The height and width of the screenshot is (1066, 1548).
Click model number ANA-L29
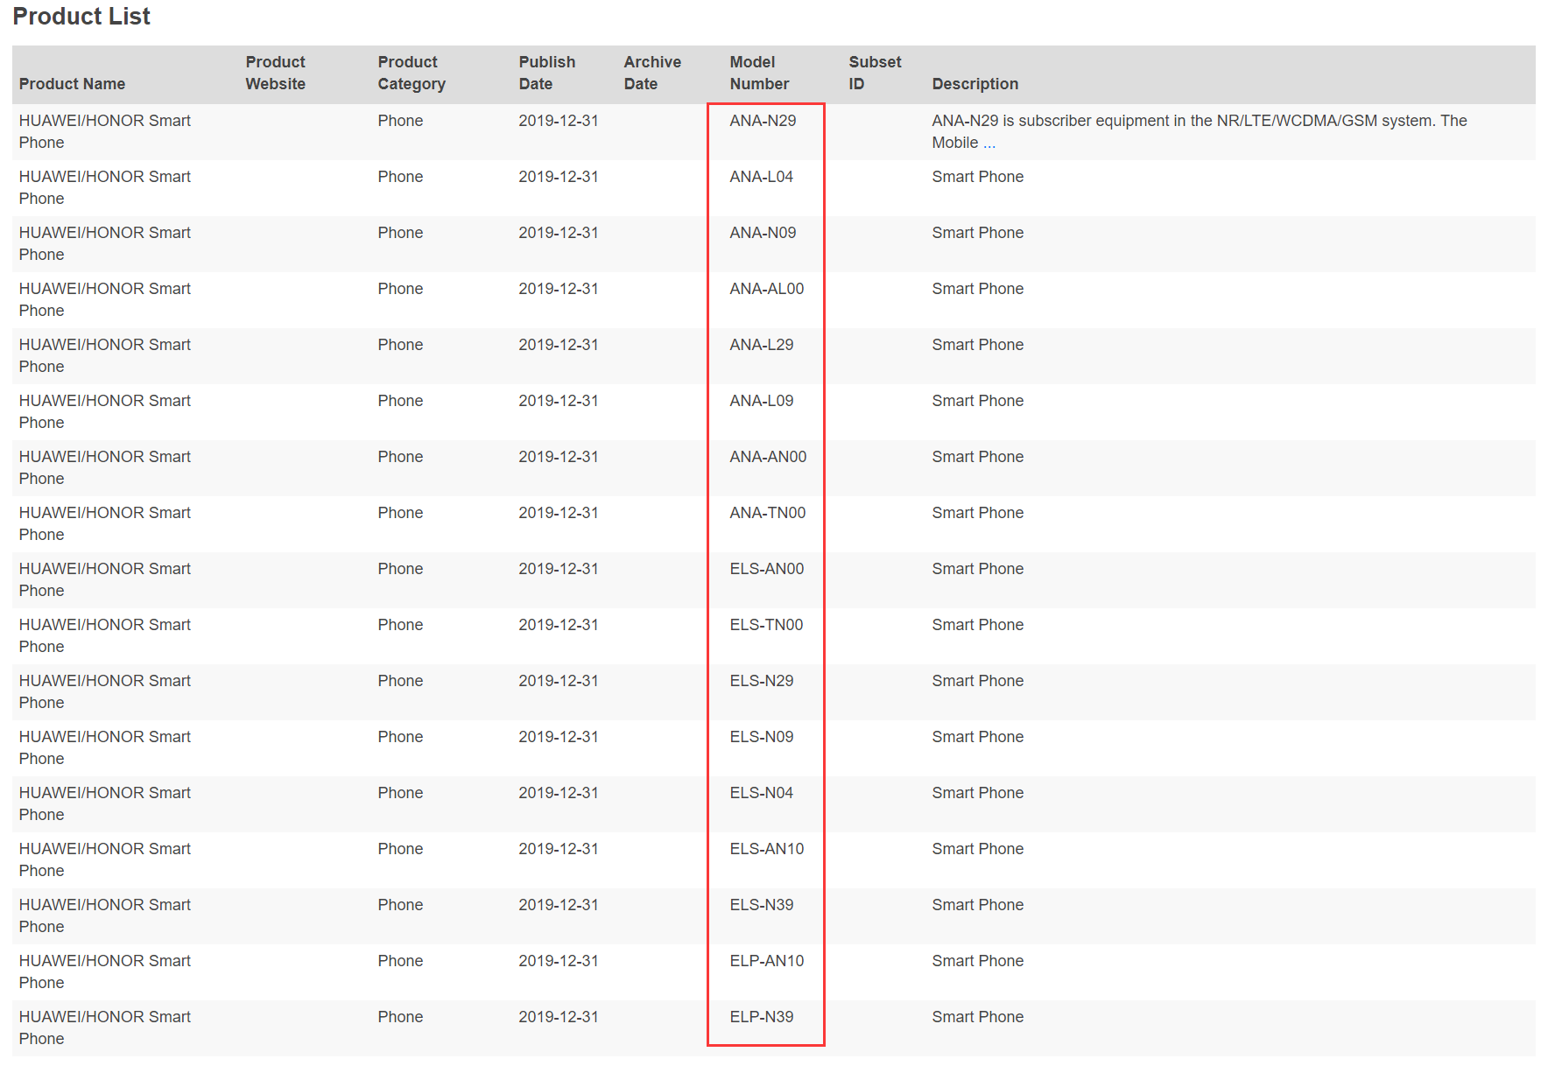pos(761,345)
